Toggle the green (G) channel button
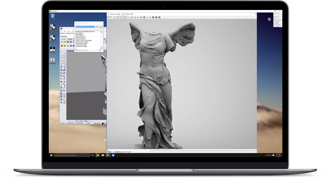Viewport: 330px width, 179px height. 123,17
